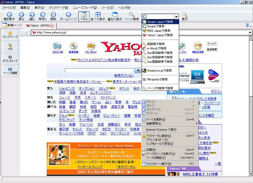Image resolution: width=253 pixels, height=183 pixels.
Task: Select MSN Japanで検索 from search list
Action: pyautogui.click(x=160, y=31)
